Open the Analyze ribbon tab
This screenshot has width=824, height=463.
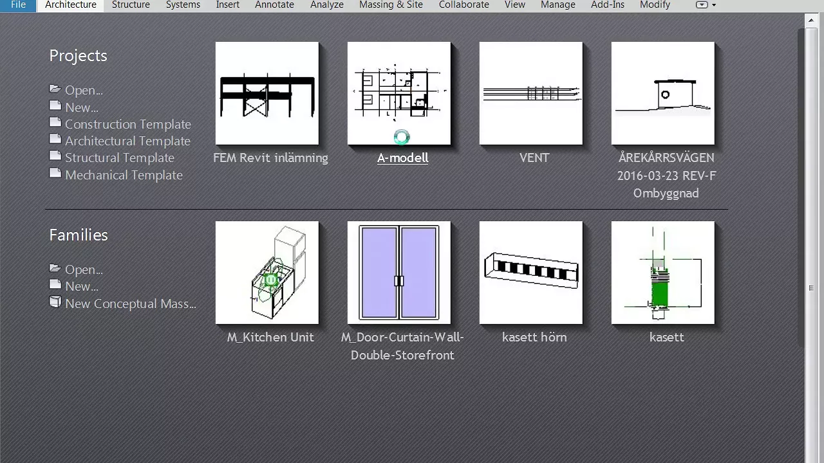[327, 5]
